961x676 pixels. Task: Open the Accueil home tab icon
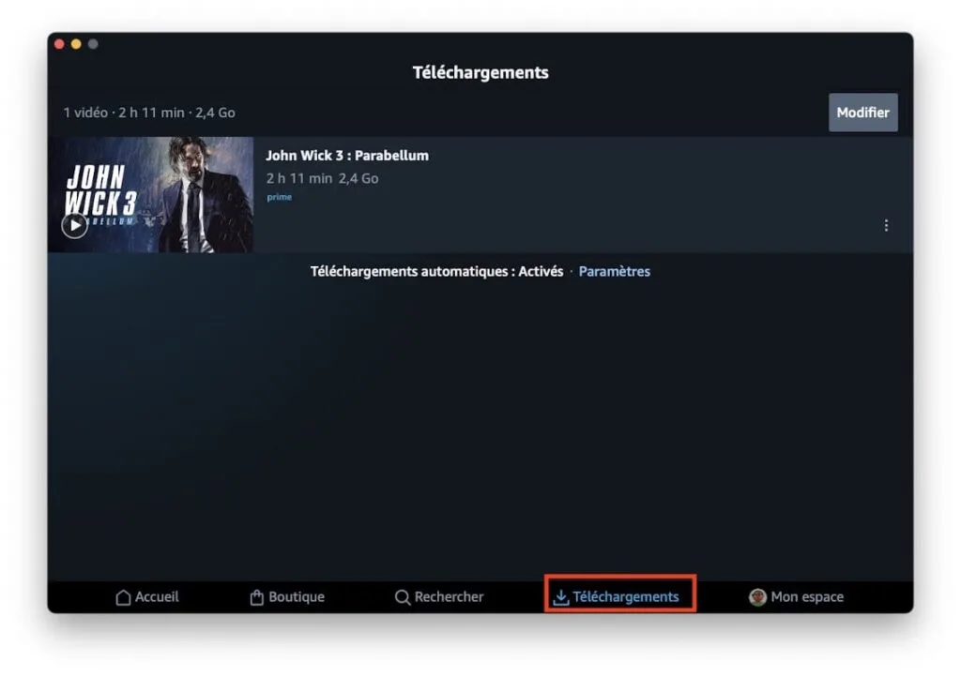click(x=123, y=596)
